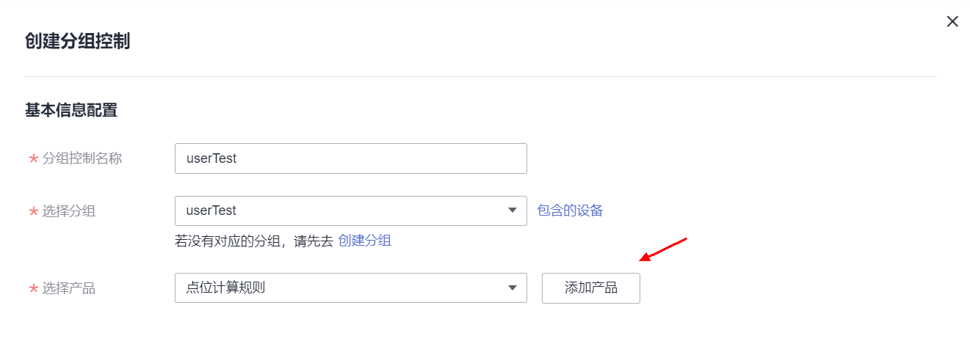Viewport: 970px width, 355px height.
Task: Click the red asterisk beside 选择产品
Action: pyautogui.click(x=33, y=289)
